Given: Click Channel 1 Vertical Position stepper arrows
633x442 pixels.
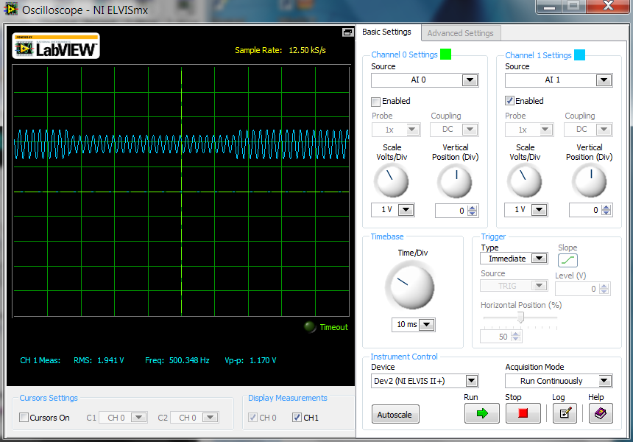Looking at the screenshot, I should click(x=606, y=210).
